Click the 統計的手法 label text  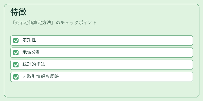34,64
